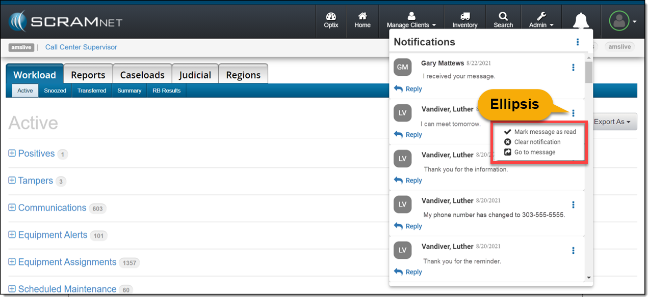Open ellipsis menu in Notifications header
The height and width of the screenshot is (297, 648).
pyautogui.click(x=578, y=42)
